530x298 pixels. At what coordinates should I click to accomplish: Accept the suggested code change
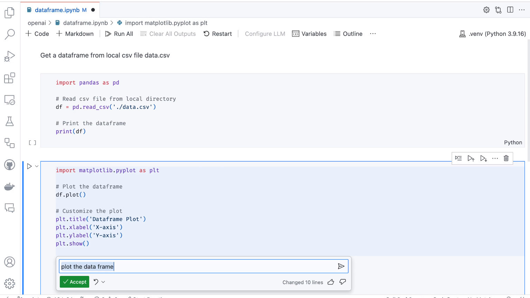74,282
